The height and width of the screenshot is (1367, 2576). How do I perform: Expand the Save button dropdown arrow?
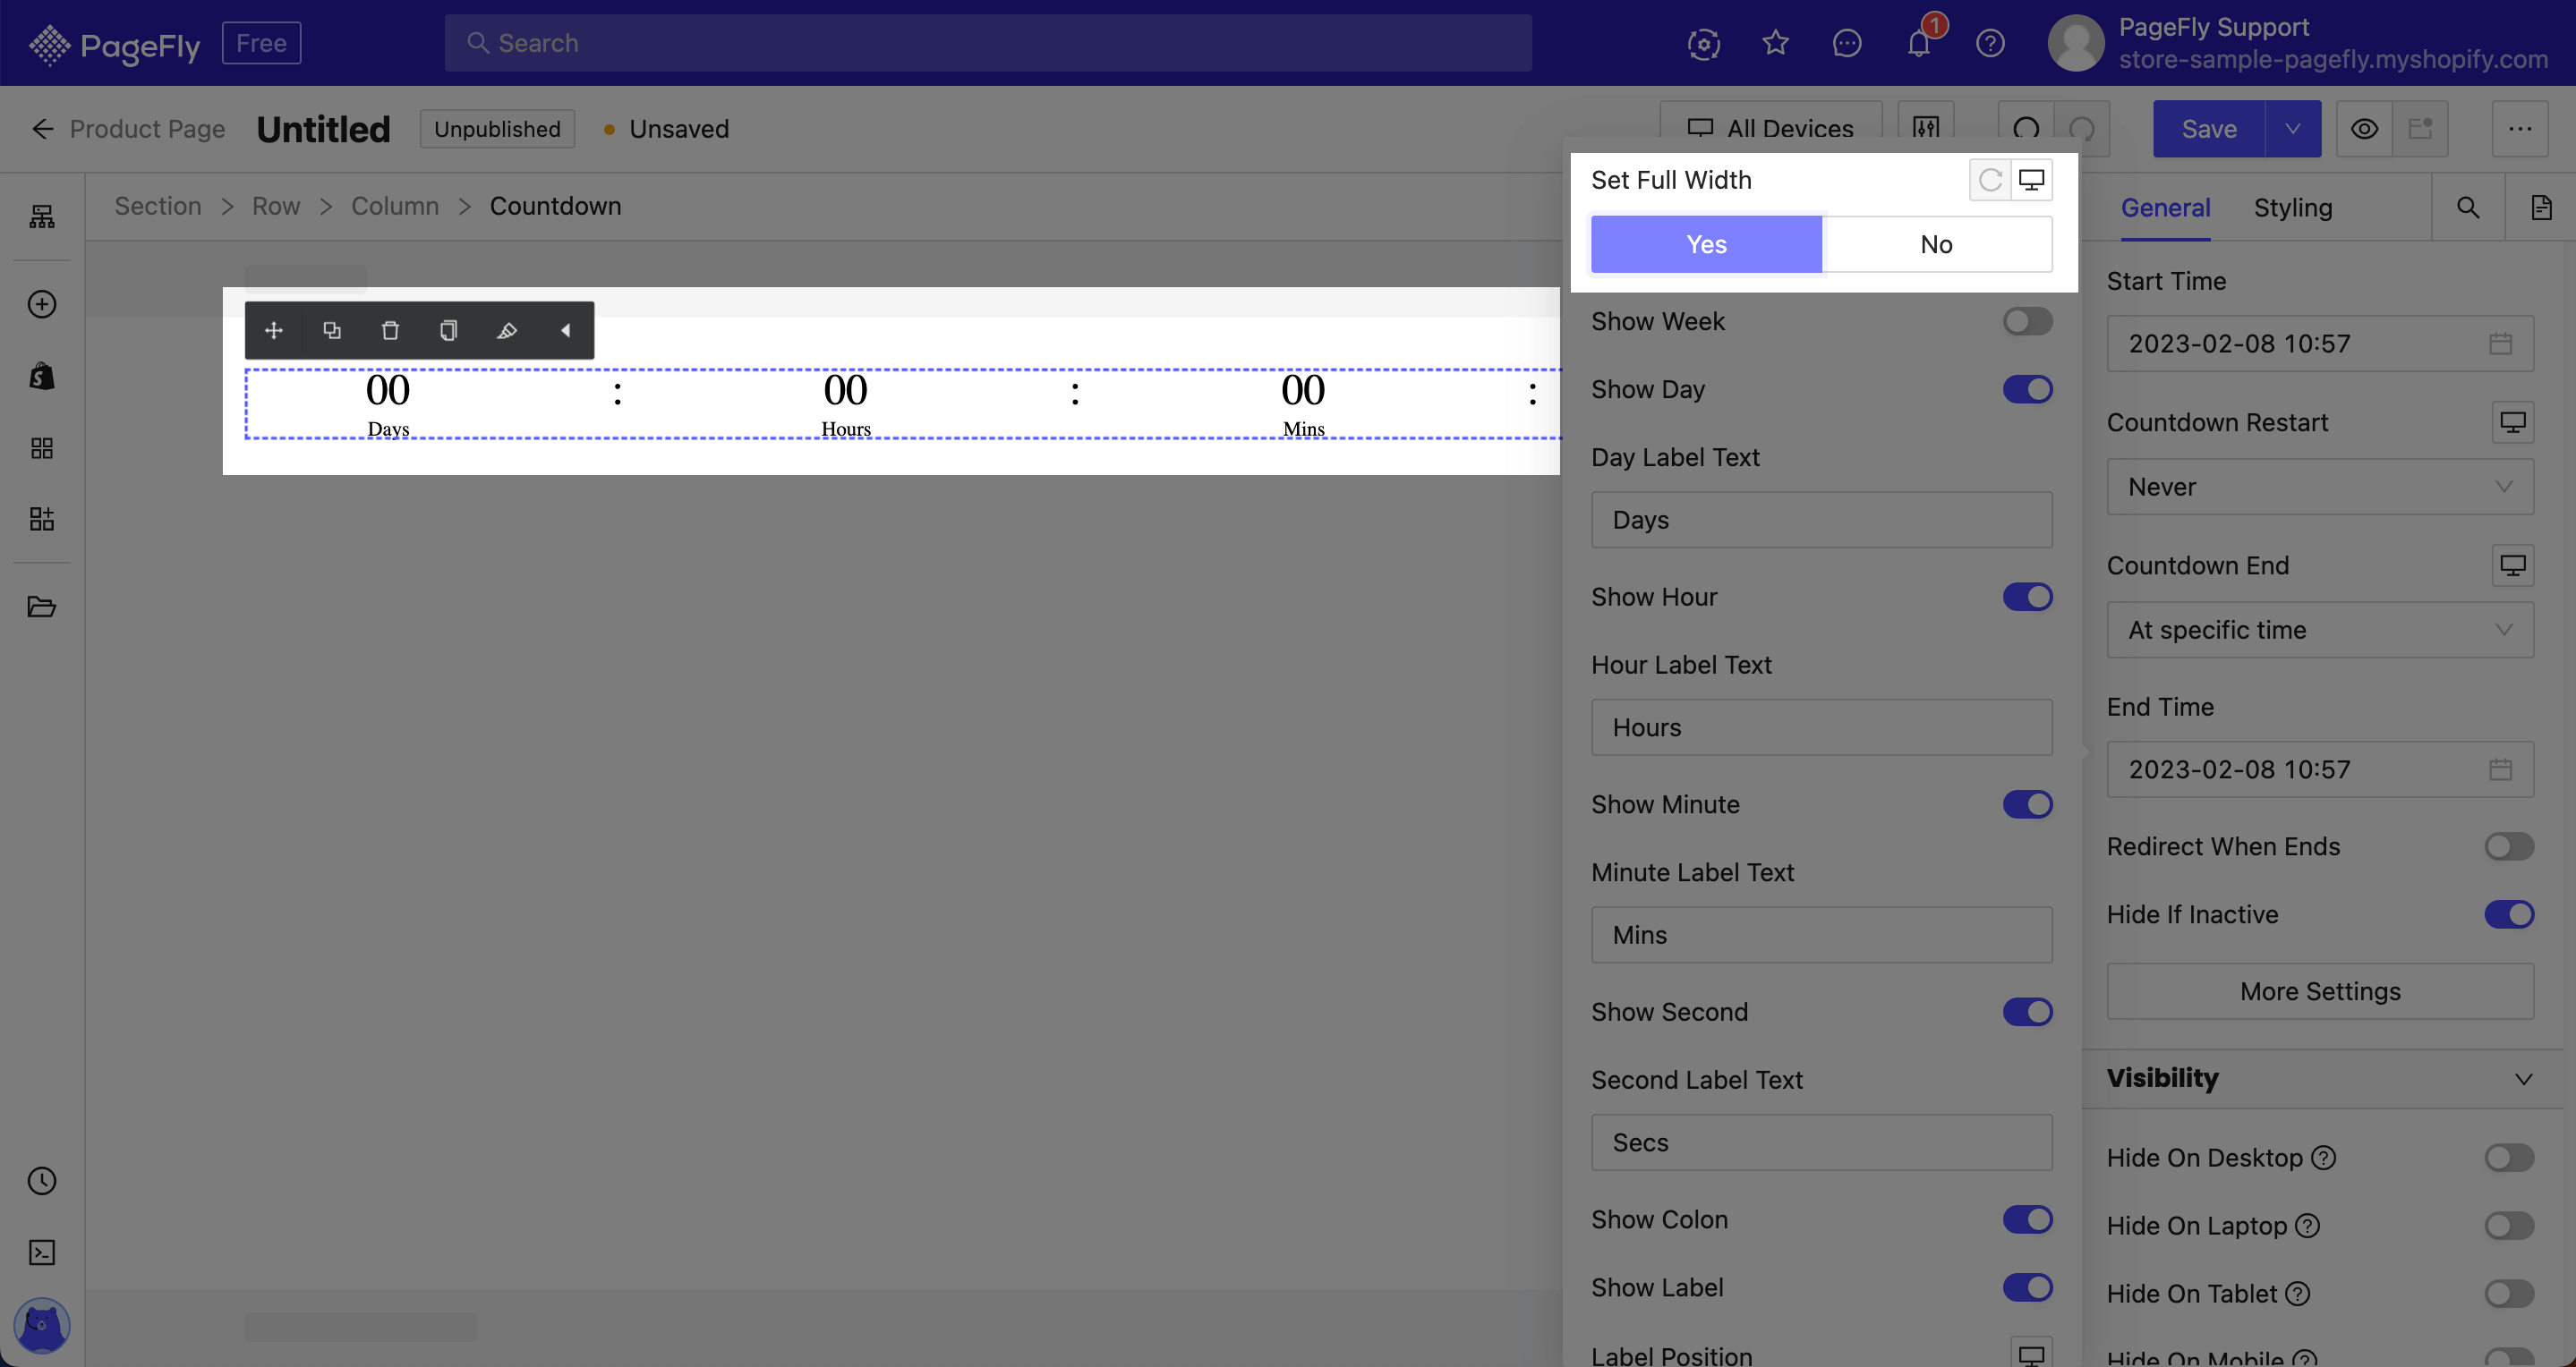point(2293,129)
